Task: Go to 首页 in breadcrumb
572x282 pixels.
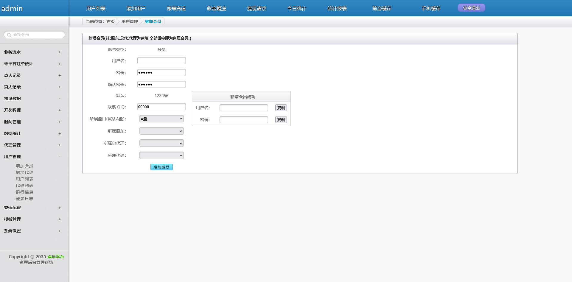Action: pyautogui.click(x=111, y=21)
